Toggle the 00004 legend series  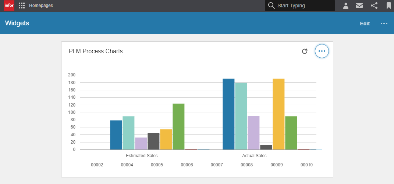click(x=127, y=165)
